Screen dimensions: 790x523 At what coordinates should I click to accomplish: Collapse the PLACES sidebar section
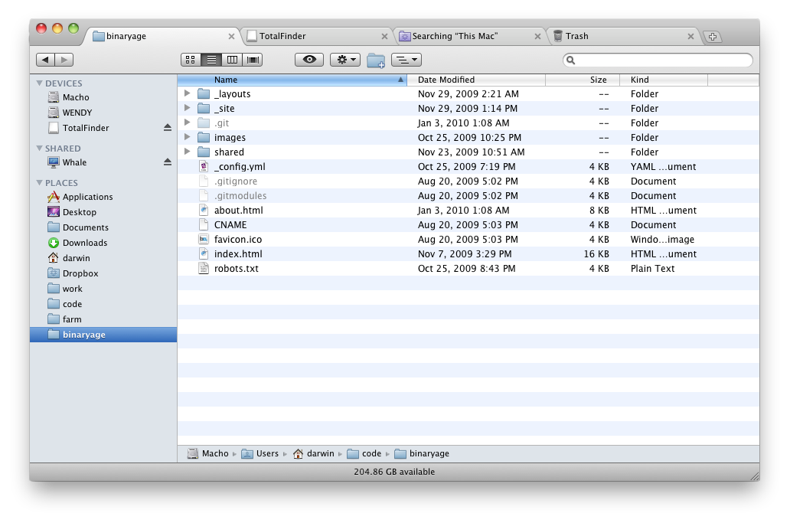39,183
